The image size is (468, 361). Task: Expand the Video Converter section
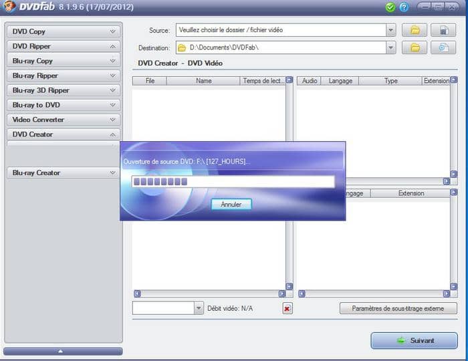[x=64, y=120]
